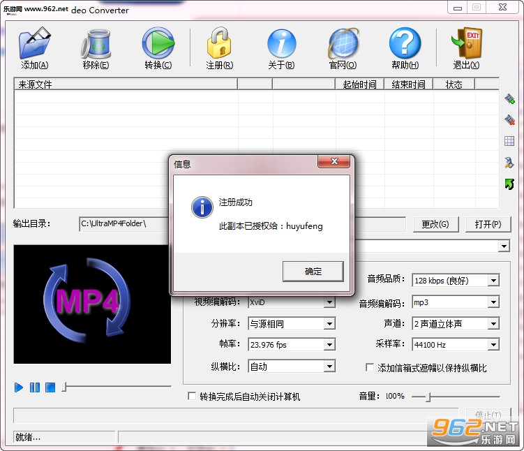Click the tools icon on right sidebar
The image size is (524, 451).
(x=509, y=163)
